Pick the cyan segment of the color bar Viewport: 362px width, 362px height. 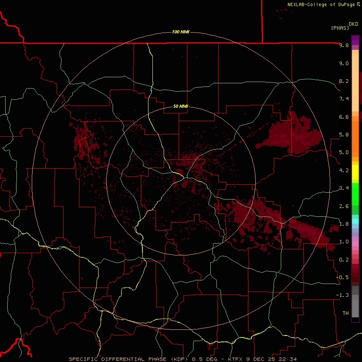click(355, 221)
